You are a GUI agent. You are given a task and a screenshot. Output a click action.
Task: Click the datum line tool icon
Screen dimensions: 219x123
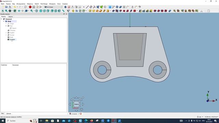pyautogui.click(x=87, y=7)
